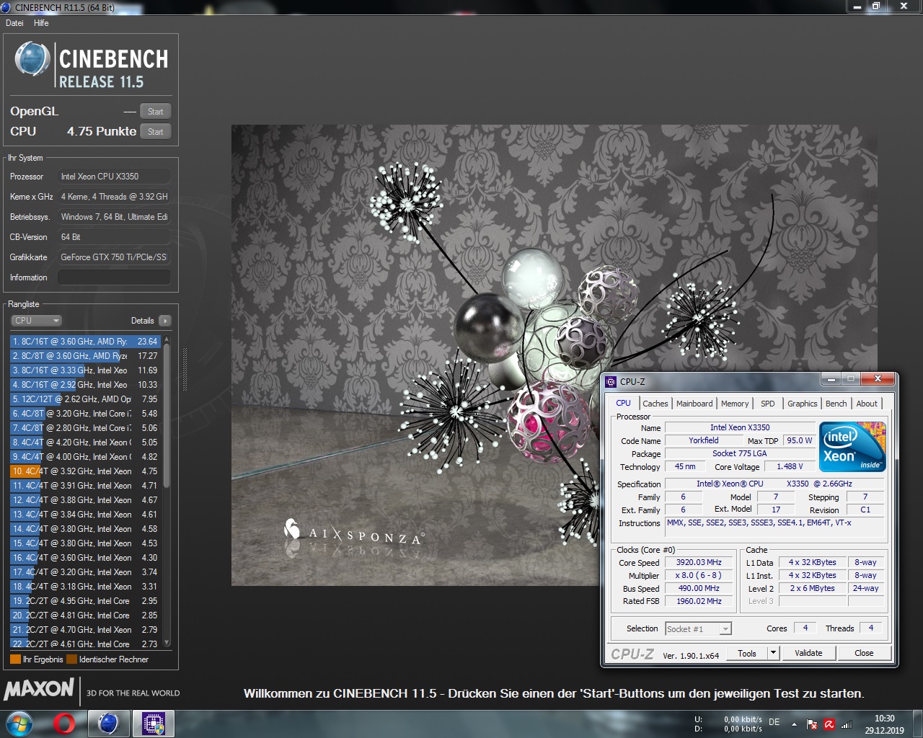Image resolution: width=923 pixels, height=738 pixels.
Task: Open the SPD tab in CPU-Z
Action: pos(768,404)
